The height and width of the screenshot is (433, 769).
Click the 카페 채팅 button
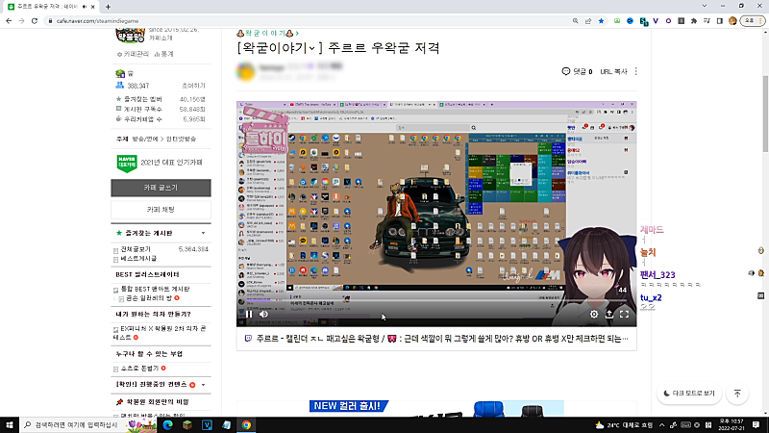pyautogui.click(x=161, y=210)
